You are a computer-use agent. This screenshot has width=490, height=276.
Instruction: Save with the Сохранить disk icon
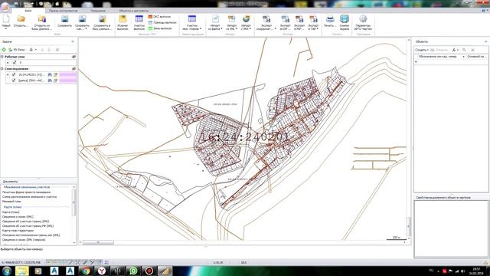(64, 21)
